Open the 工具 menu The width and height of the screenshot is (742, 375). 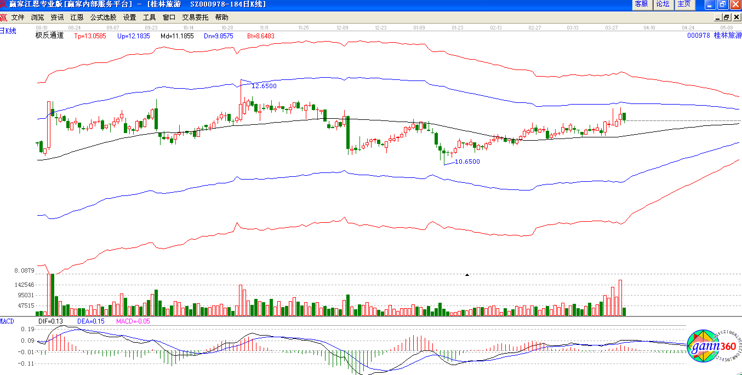[150, 18]
